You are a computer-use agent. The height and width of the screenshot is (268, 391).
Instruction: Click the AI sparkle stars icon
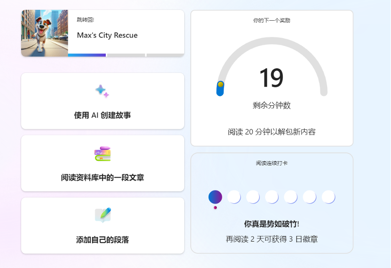coord(102,91)
